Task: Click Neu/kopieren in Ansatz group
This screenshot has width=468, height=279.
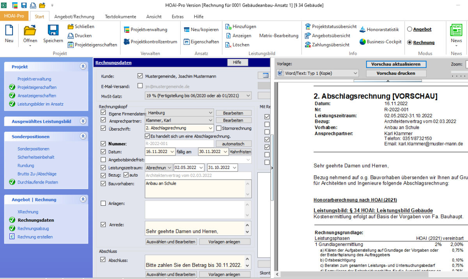Action: [201, 30]
